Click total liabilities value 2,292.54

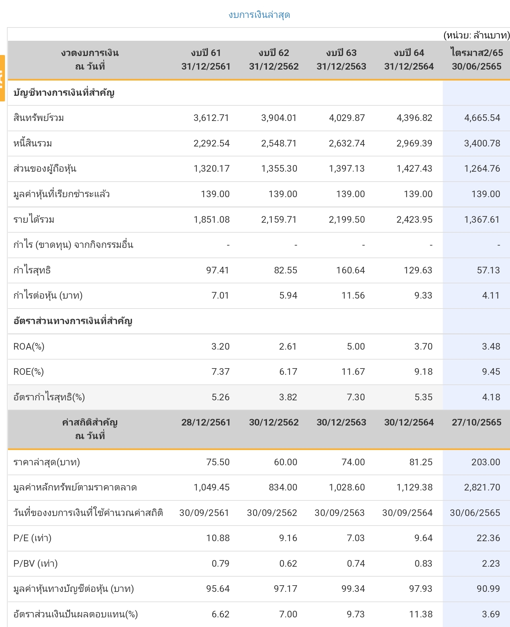[211, 143]
